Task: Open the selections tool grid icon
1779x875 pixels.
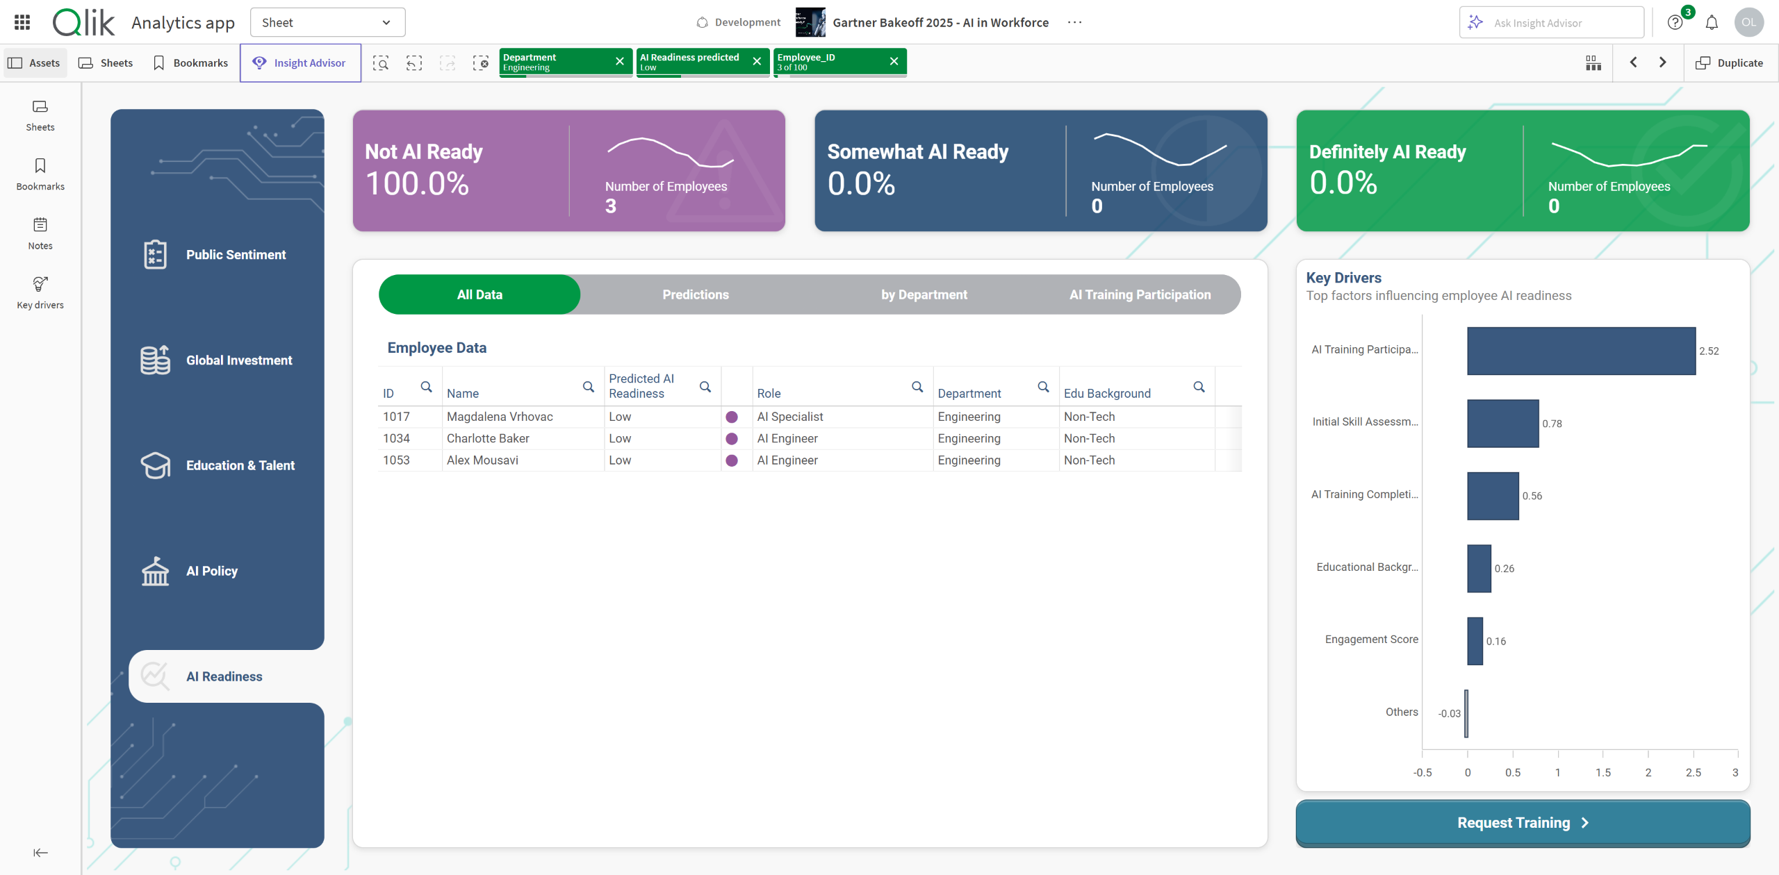Action: coord(1593,63)
